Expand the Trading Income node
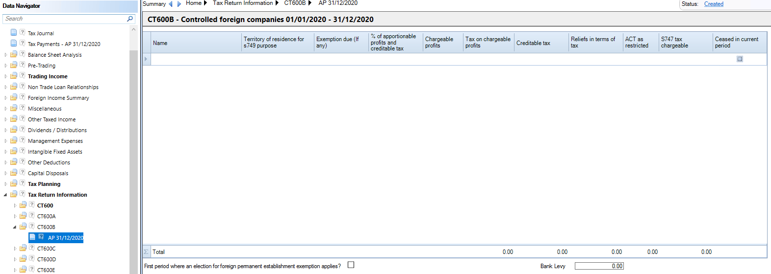The height and width of the screenshot is (274, 771). click(6, 76)
